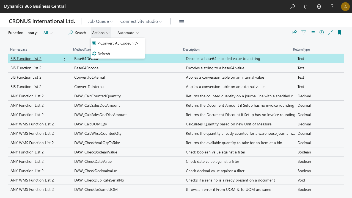The image size is (352, 198).
Task: Click 'Encodes a string to a base64 value' description
Action: [x=215, y=68]
